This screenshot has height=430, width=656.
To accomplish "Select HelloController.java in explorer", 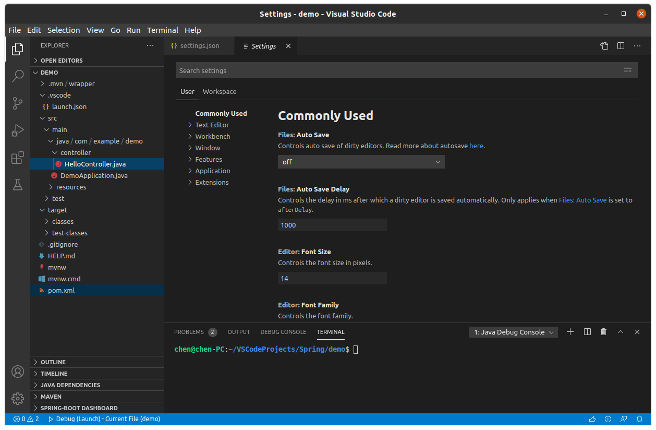I will coord(97,164).
